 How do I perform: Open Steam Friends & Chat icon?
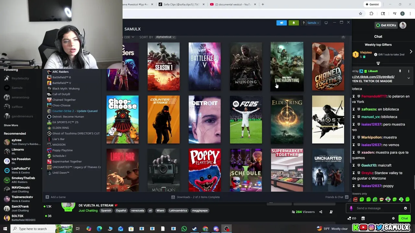point(347,197)
